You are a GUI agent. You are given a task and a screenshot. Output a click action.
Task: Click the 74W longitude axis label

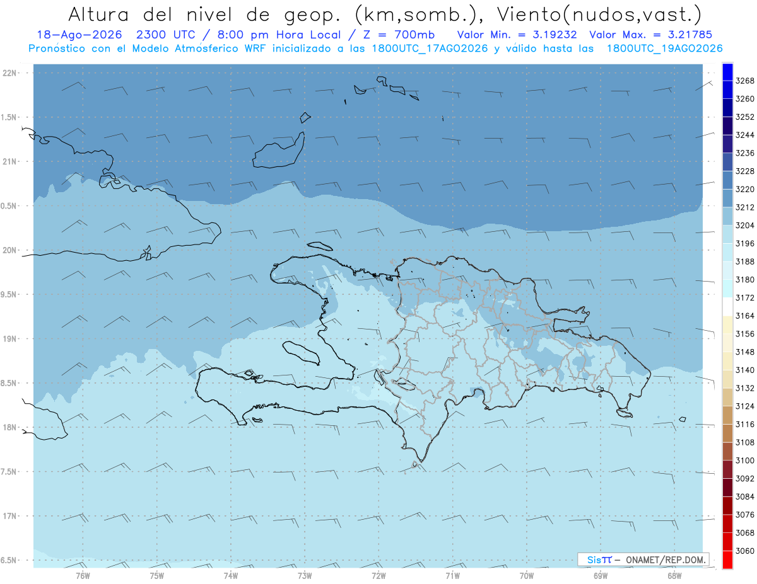point(231,576)
